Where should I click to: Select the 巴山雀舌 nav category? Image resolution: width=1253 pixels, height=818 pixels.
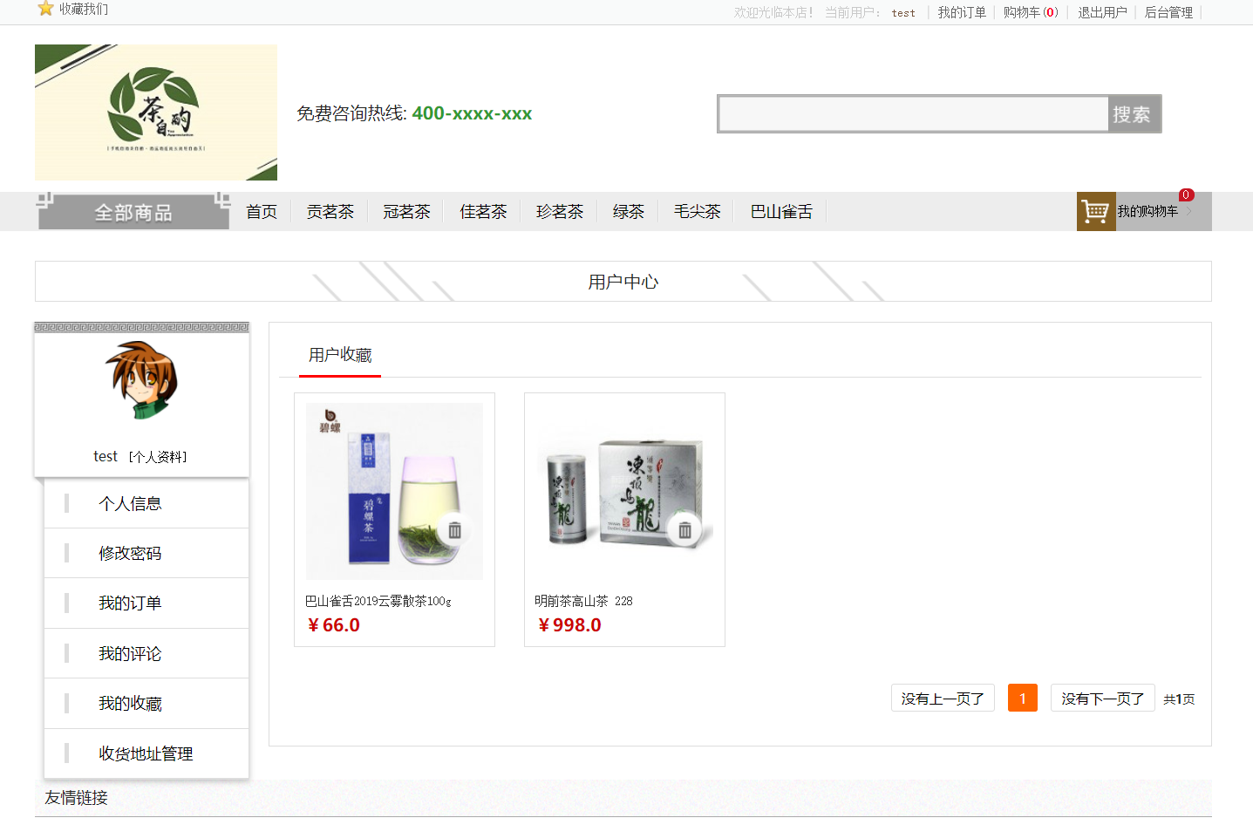pos(781,211)
